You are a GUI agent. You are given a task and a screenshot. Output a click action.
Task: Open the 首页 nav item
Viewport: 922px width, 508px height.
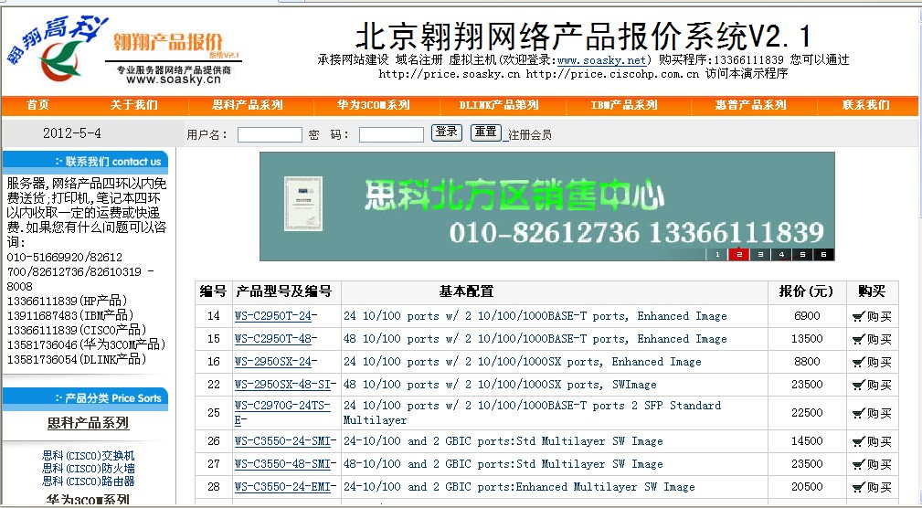(37, 105)
